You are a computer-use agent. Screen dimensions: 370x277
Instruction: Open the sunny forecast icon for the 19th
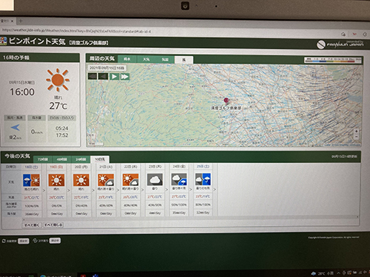click(56, 180)
